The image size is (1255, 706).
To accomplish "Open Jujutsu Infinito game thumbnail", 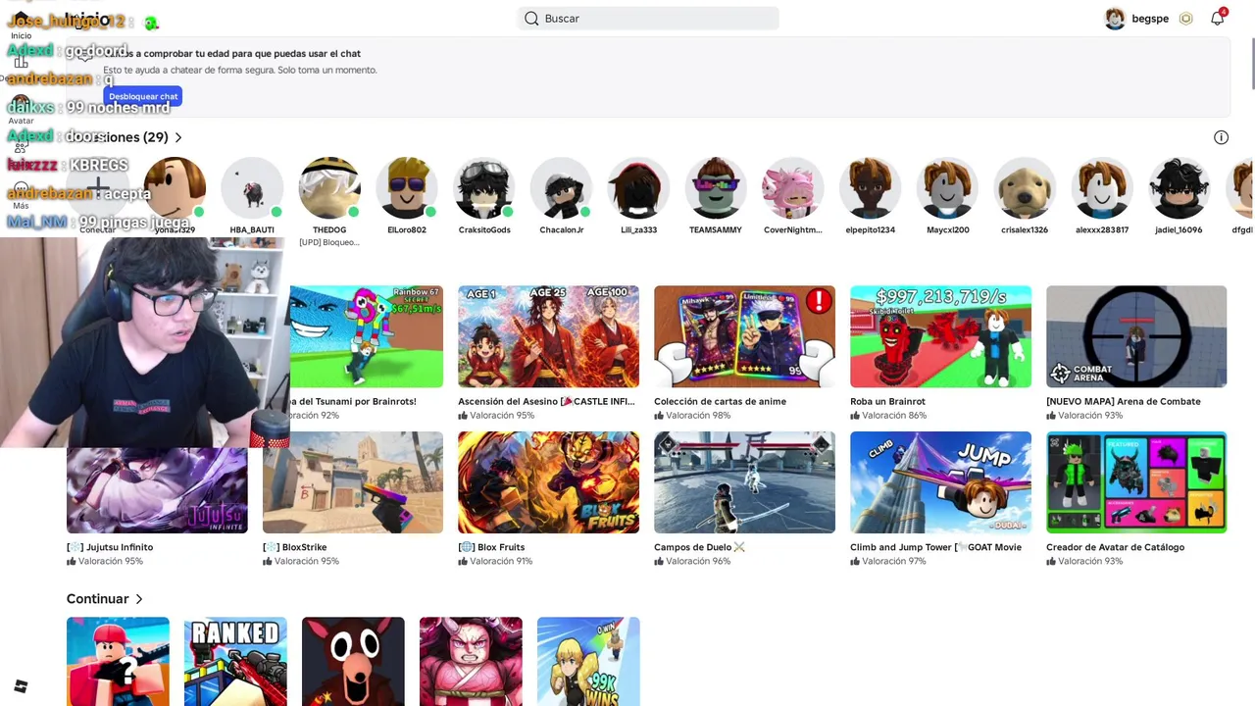I will pyautogui.click(x=157, y=490).
